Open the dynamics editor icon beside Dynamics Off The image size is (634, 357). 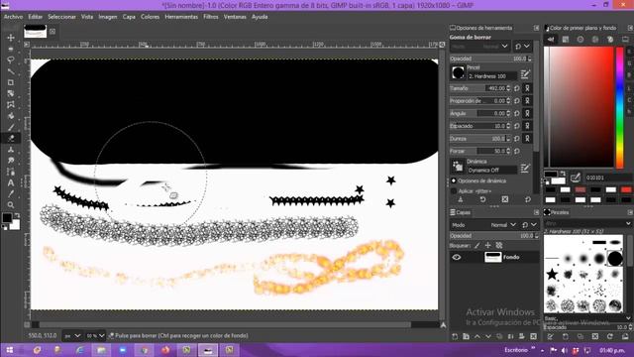[x=525, y=168]
